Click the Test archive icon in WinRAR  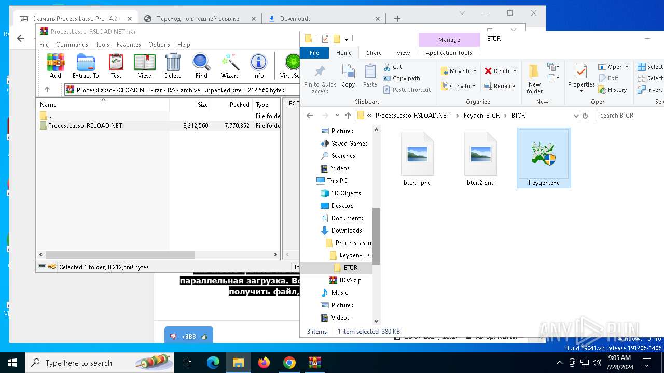(x=116, y=66)
